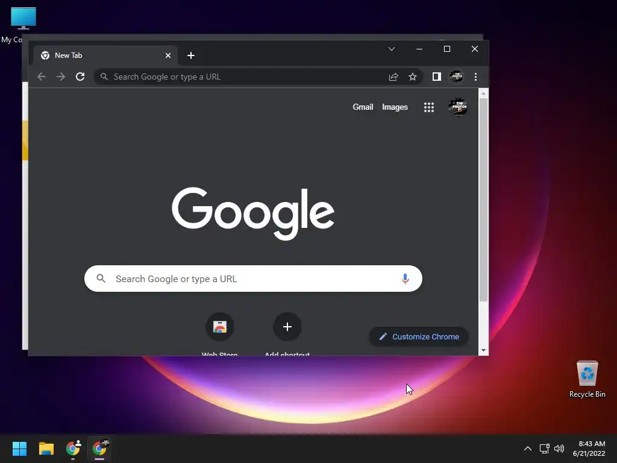Open the Chrome profile avatar in the toolbar
This screenshot has height=463, width=617.
point(456,77)
